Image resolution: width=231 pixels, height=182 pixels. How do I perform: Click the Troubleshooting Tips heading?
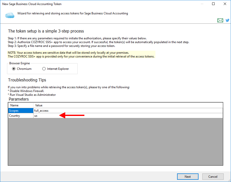coord(27,80)
